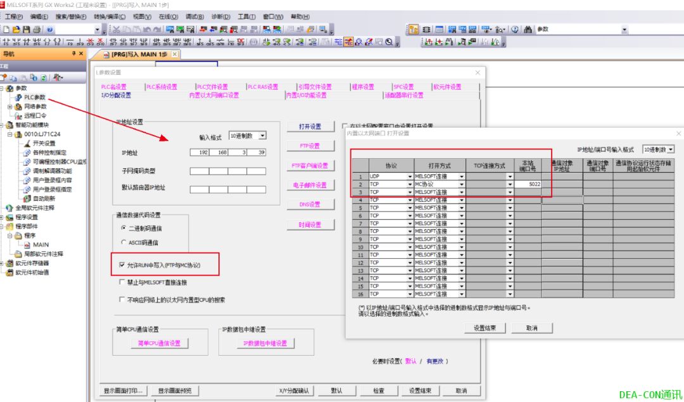
Task: Click the binoculars find icon
Action: pos(528,30)
